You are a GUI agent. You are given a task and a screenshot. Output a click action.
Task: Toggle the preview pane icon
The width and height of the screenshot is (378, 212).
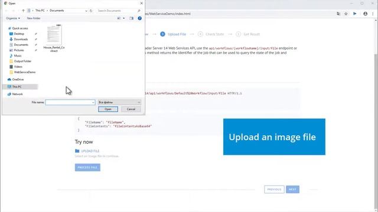pos(131,18)
